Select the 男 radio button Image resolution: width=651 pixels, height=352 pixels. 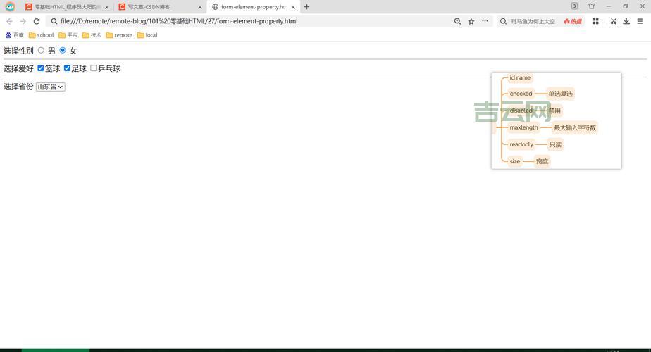41,51
